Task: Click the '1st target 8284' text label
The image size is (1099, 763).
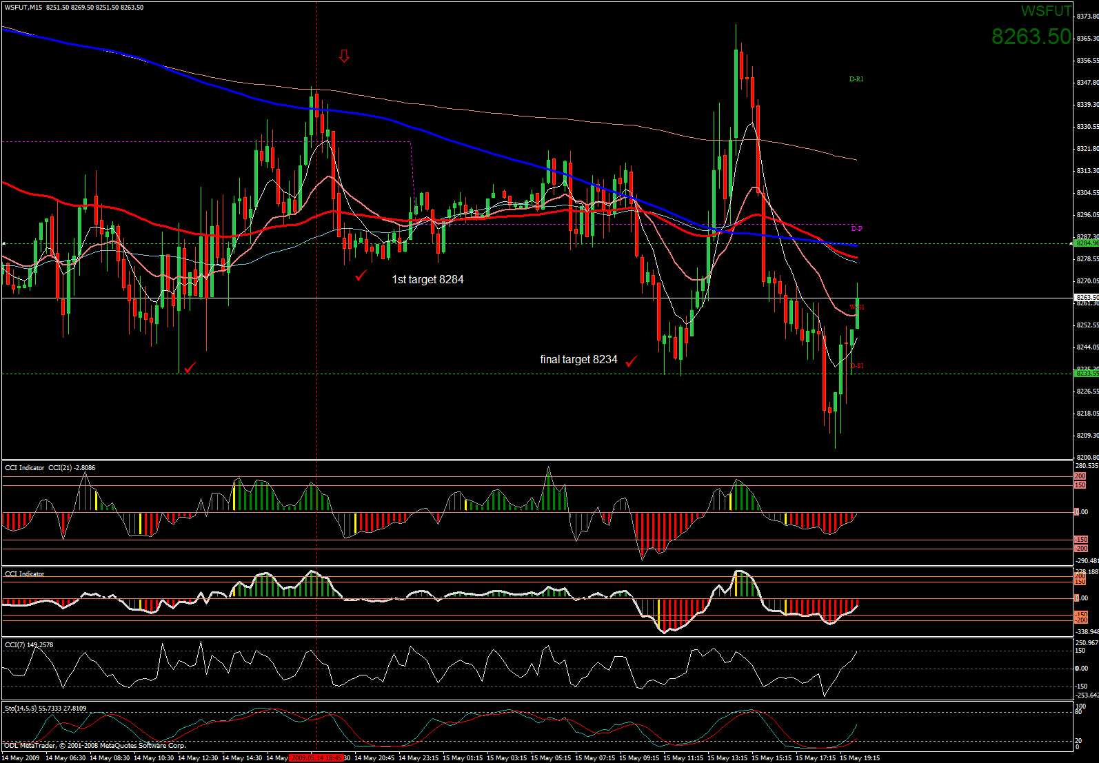Action: [x=427, y=279]
